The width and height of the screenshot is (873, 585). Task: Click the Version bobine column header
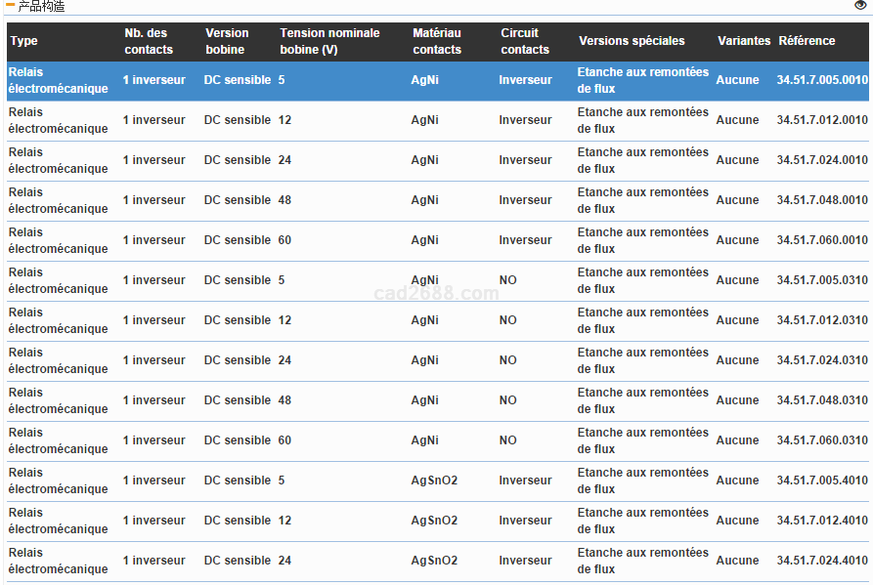227,41
